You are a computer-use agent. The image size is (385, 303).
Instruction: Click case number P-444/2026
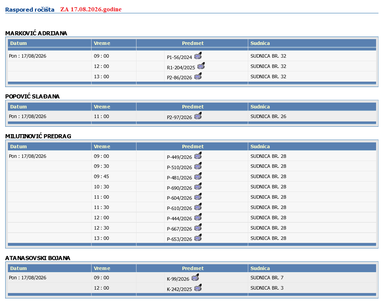pyautogui.click(x=179, y=219)
